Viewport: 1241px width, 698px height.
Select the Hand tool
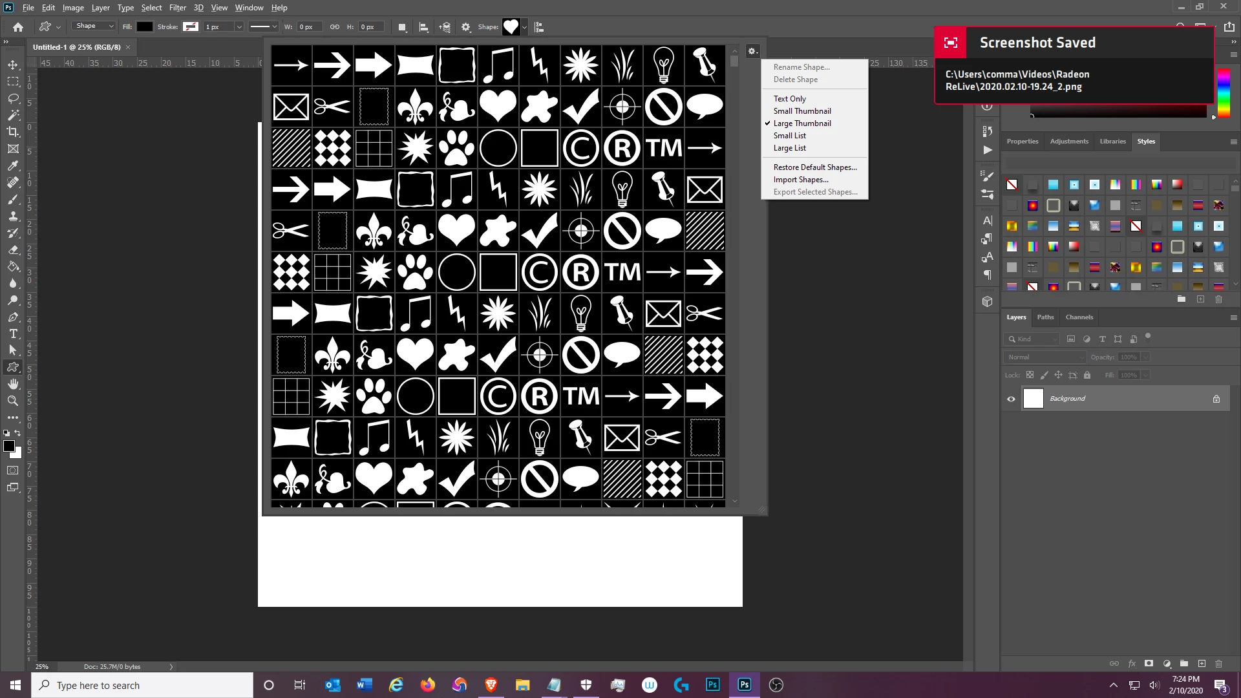pyautogui.click(x=13, y=384)
